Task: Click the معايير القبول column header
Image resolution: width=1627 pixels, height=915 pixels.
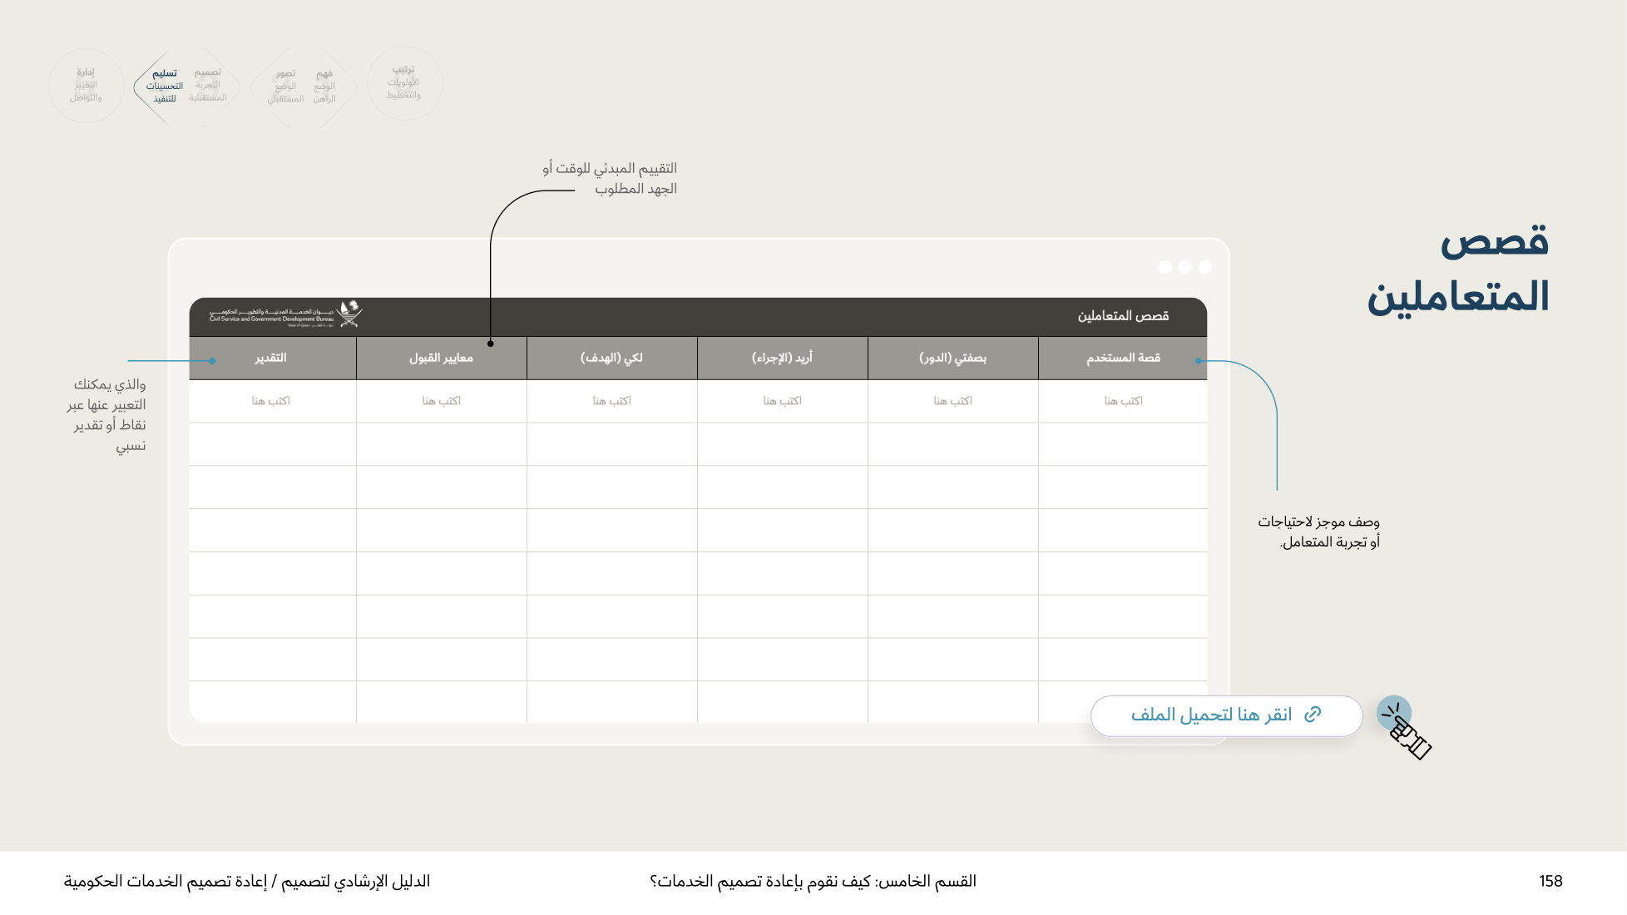Action: pyautogui.click(x=441, y=358)
